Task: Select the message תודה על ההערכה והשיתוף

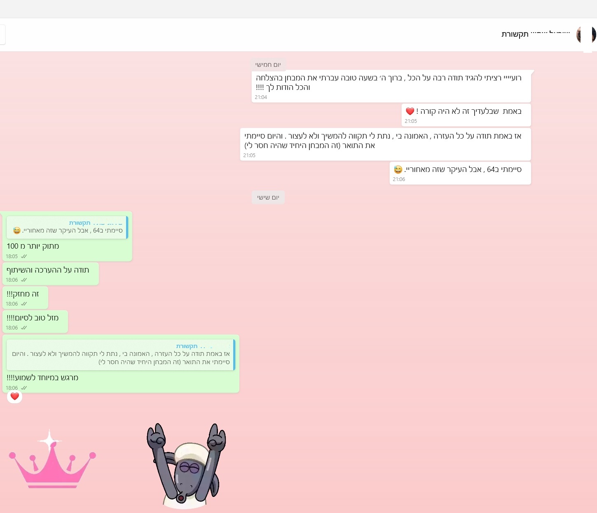Action: click(48, 270)
